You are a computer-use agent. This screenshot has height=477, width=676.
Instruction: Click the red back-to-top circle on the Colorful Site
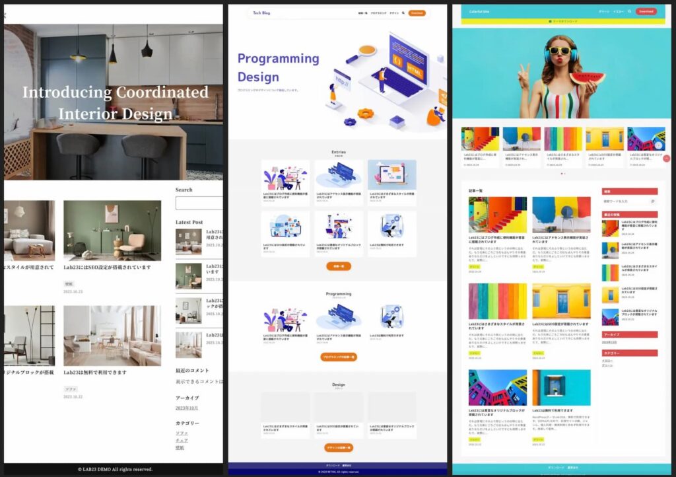667,159
